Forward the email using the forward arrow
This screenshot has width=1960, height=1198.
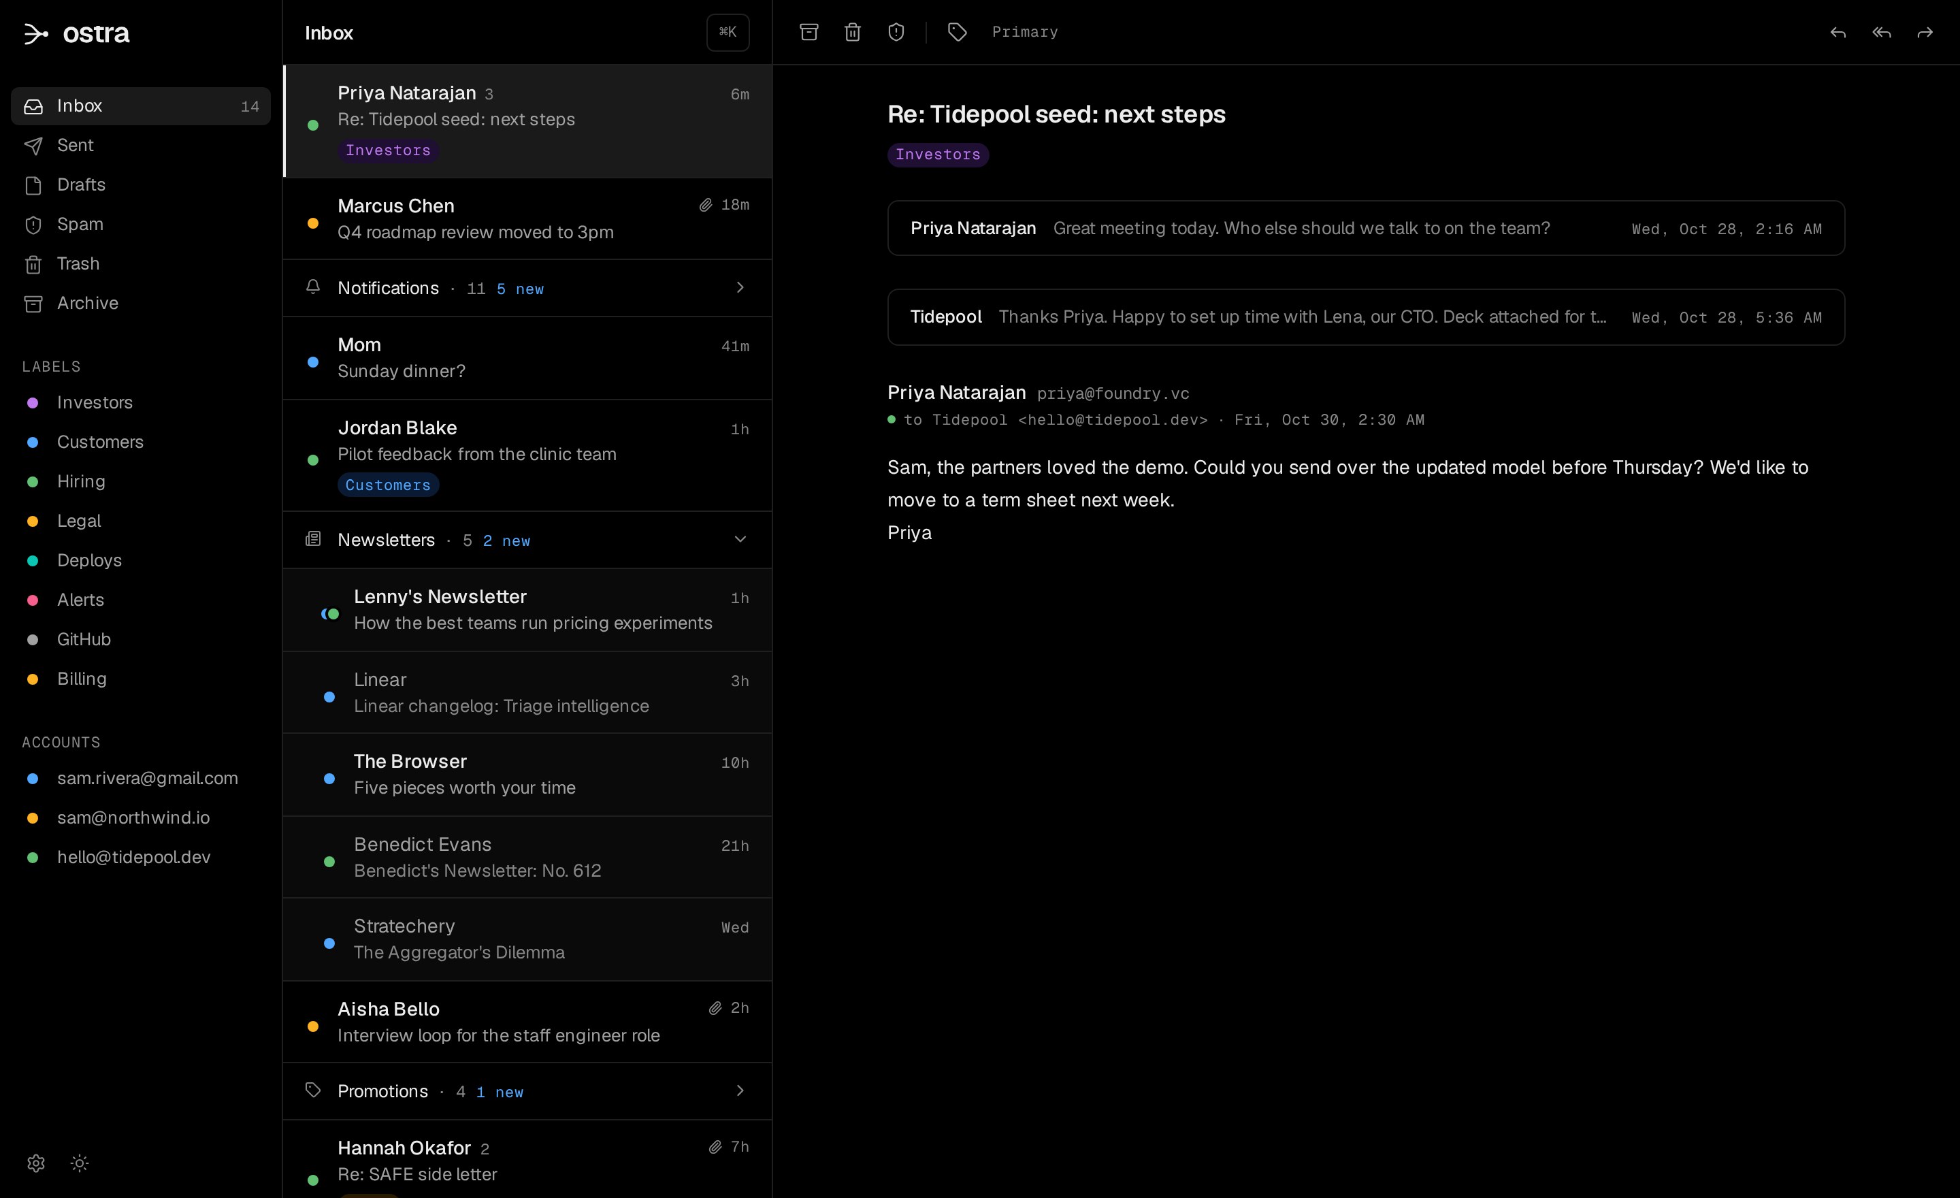pos(1925,33)
